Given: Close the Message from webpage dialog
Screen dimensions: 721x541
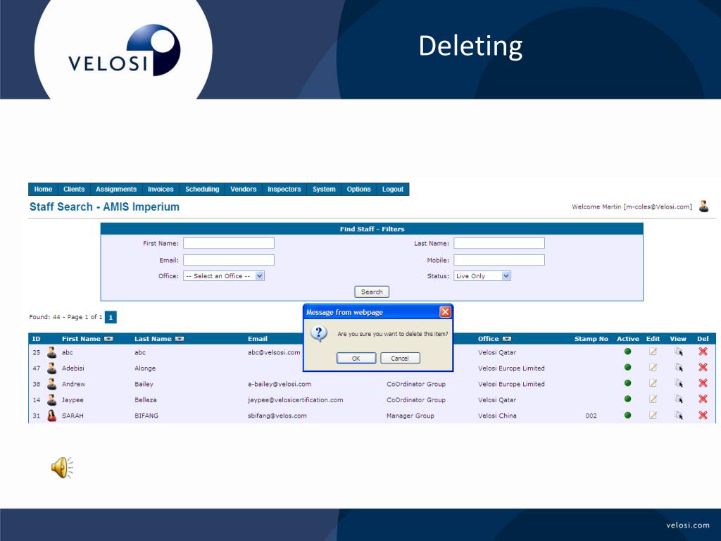Looking at the screenshot, I should pyautogui.click(x=445, y=312).
